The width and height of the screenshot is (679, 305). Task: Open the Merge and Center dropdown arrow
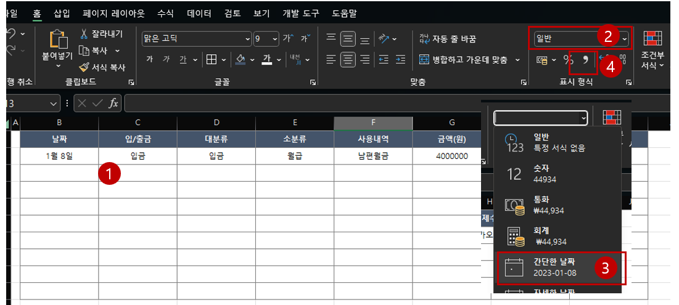[x=517, y=60]
